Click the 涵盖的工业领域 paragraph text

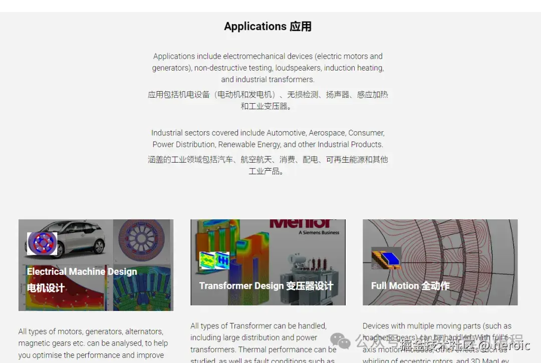pyautogui.click(x=267, y=165)
